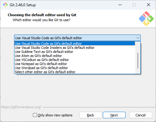Viewport: 156px width, 122px height.
Task: Pick Notepad as Git's default editor
Action: point(75,64)
